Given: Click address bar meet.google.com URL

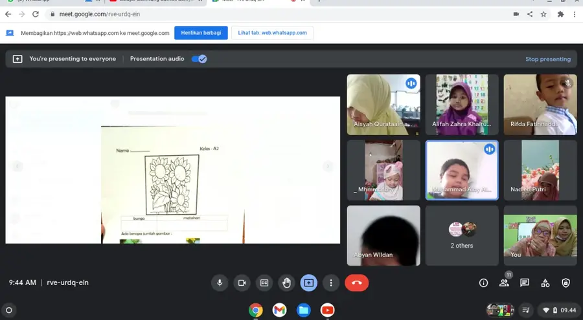Looking at the screenshot, I should pyautogui.click(x=100, y=14).
